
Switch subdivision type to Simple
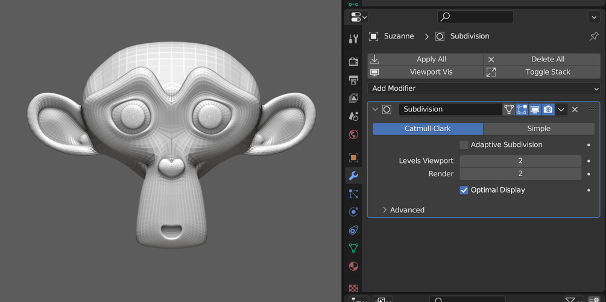point(538,129)
